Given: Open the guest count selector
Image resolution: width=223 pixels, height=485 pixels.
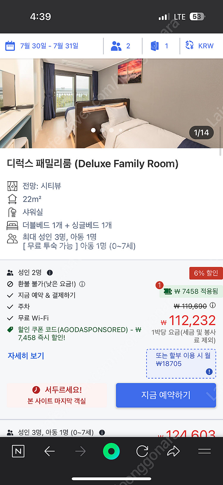Looking at the screenshot, I should click(120, 46).
